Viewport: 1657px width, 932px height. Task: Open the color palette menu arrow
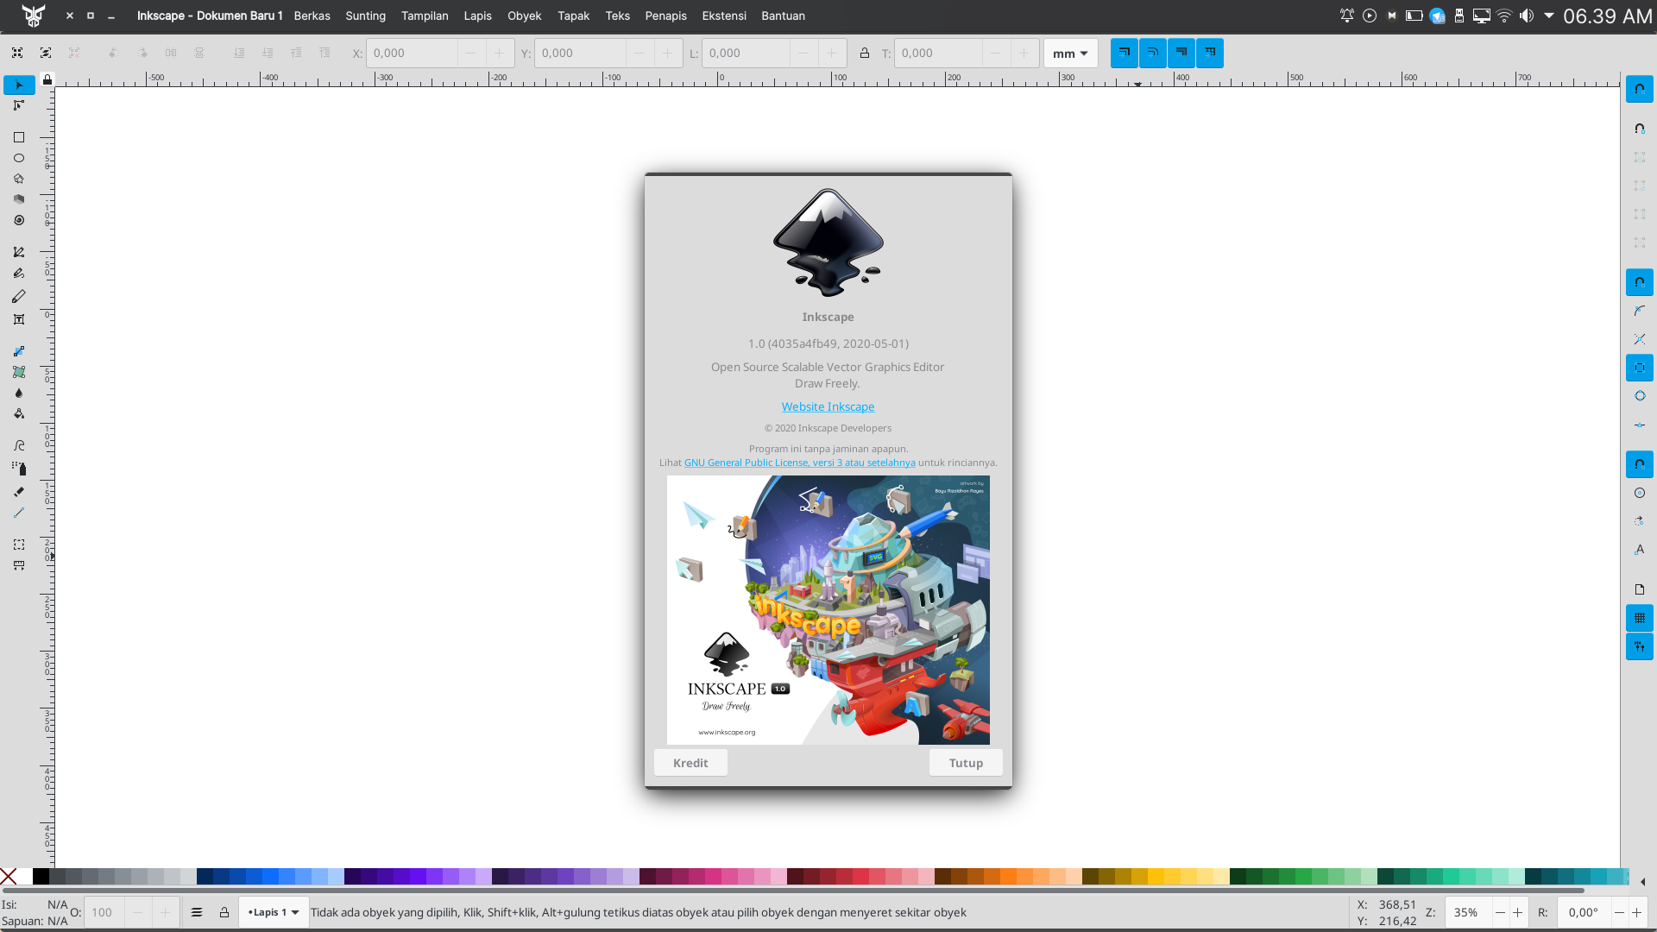click(1642, 881)
